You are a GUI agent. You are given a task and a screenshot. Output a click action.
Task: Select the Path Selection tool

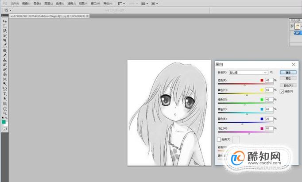click(x=4, y=99)
